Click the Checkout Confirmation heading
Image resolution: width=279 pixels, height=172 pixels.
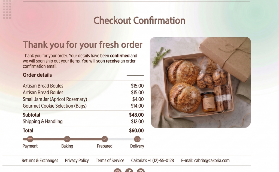[x=139, y=20]
